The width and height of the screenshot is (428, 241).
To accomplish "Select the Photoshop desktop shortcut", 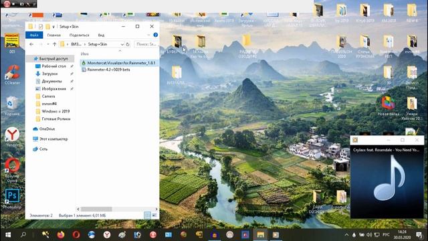I will point(12,198).
